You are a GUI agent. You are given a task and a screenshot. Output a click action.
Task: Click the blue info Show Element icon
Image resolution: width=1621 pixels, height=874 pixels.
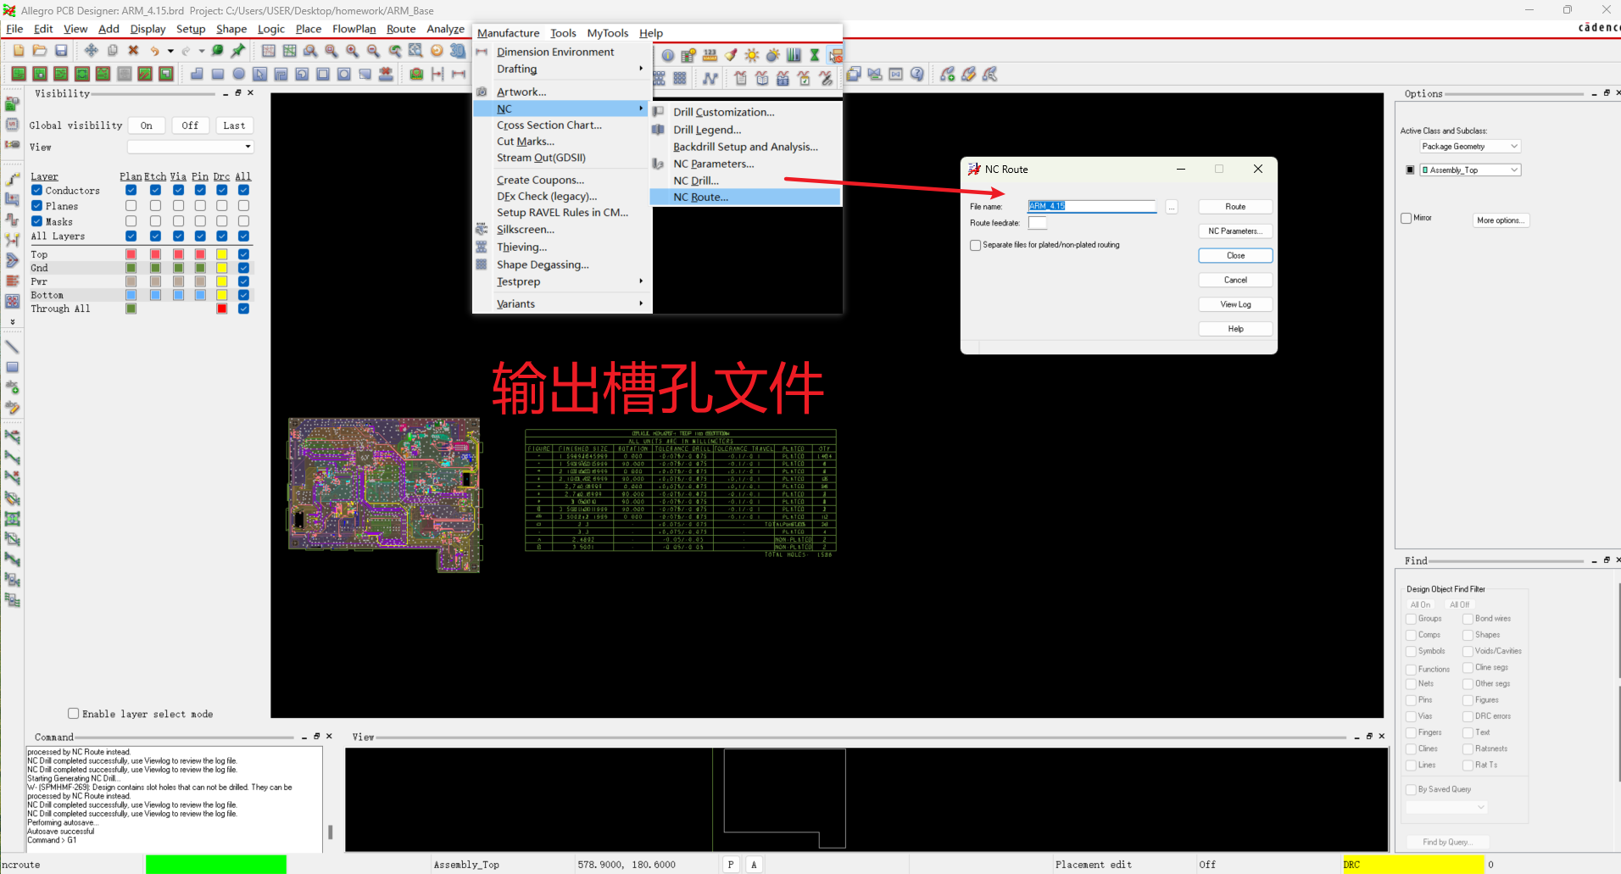point(668,56)
